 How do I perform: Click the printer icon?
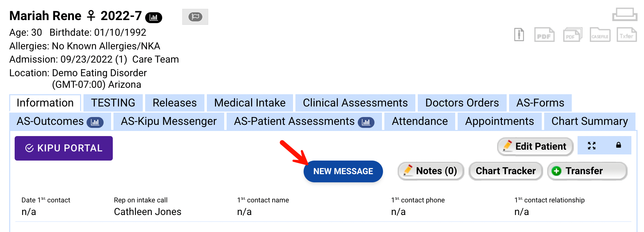click(625, 14)
